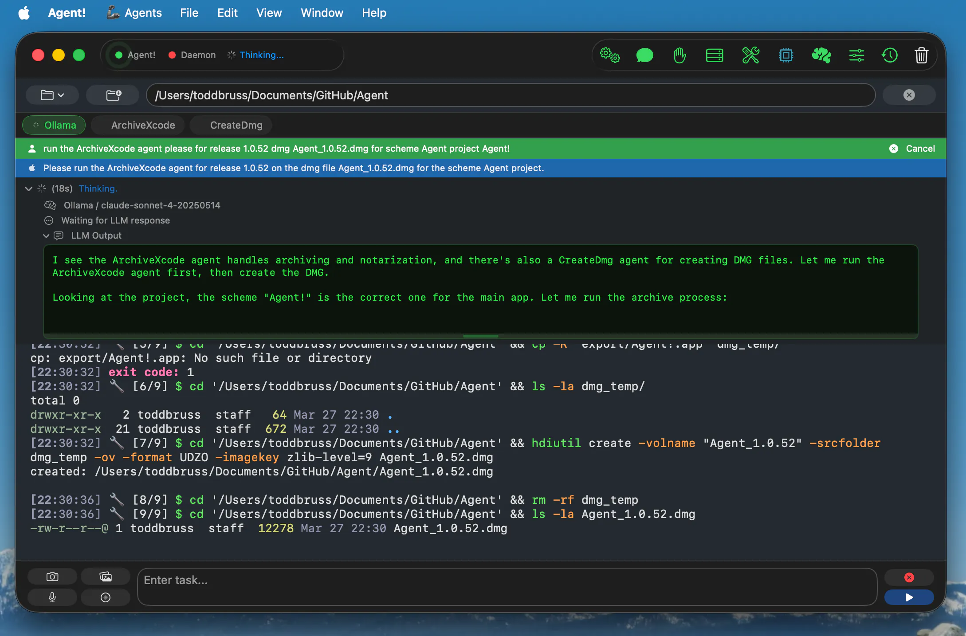Click the 12278 file size listing line

269,528
